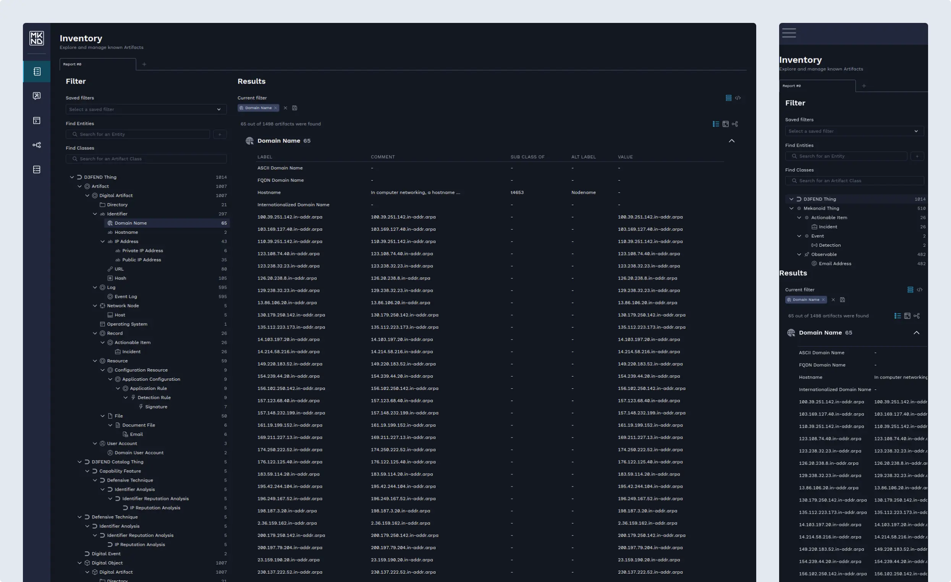Open the Inventory sidebar icon
This screenshot has width=951, height=582.
[37, 71]
